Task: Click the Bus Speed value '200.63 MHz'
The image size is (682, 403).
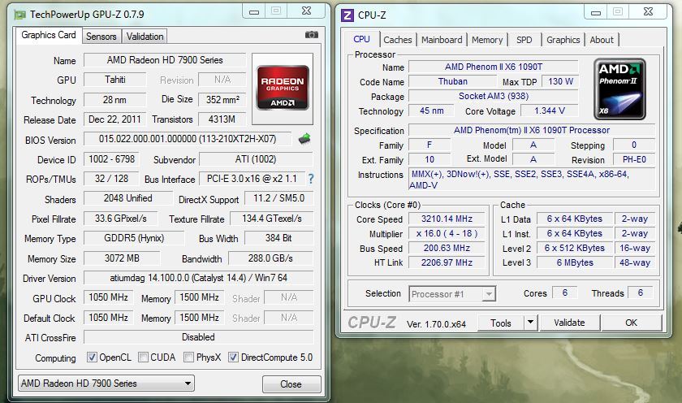Action: (447, 248)
